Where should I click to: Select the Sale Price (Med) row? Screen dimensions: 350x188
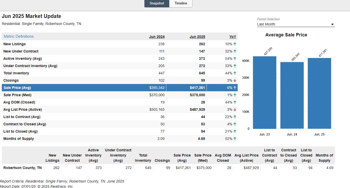click(120, 95)
